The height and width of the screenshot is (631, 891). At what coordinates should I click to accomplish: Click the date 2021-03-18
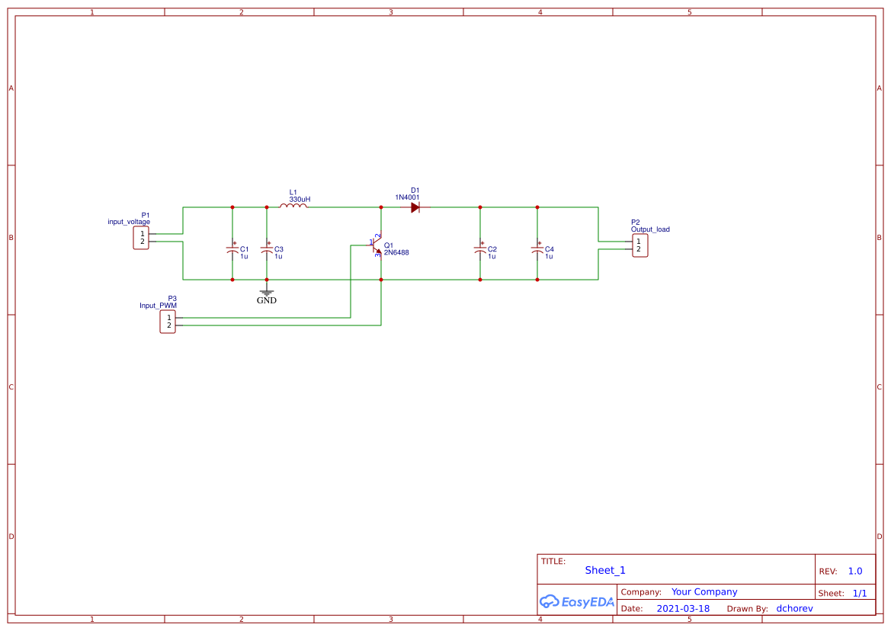[x=683, y=608]
